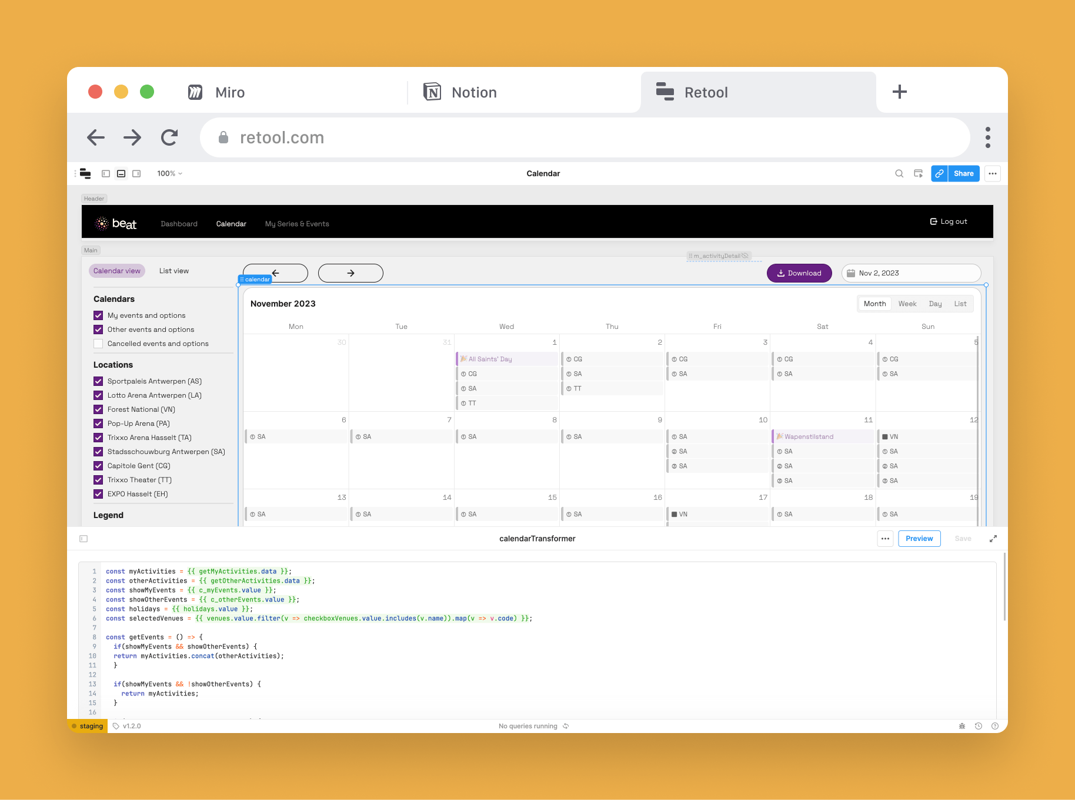Uncheck Other events and options
Image resolution: width=1075 pixels, height=800 pixels.
pos(98,330)
